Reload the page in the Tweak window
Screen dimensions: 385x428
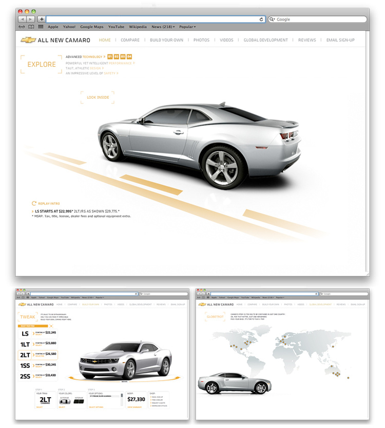click(136, 294)
